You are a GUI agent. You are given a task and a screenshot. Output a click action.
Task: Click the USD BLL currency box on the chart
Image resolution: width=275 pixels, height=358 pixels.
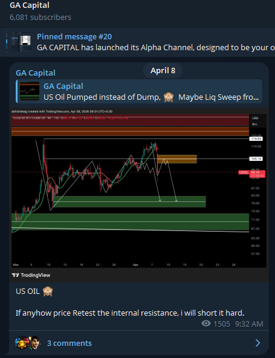tap(257, 121)
